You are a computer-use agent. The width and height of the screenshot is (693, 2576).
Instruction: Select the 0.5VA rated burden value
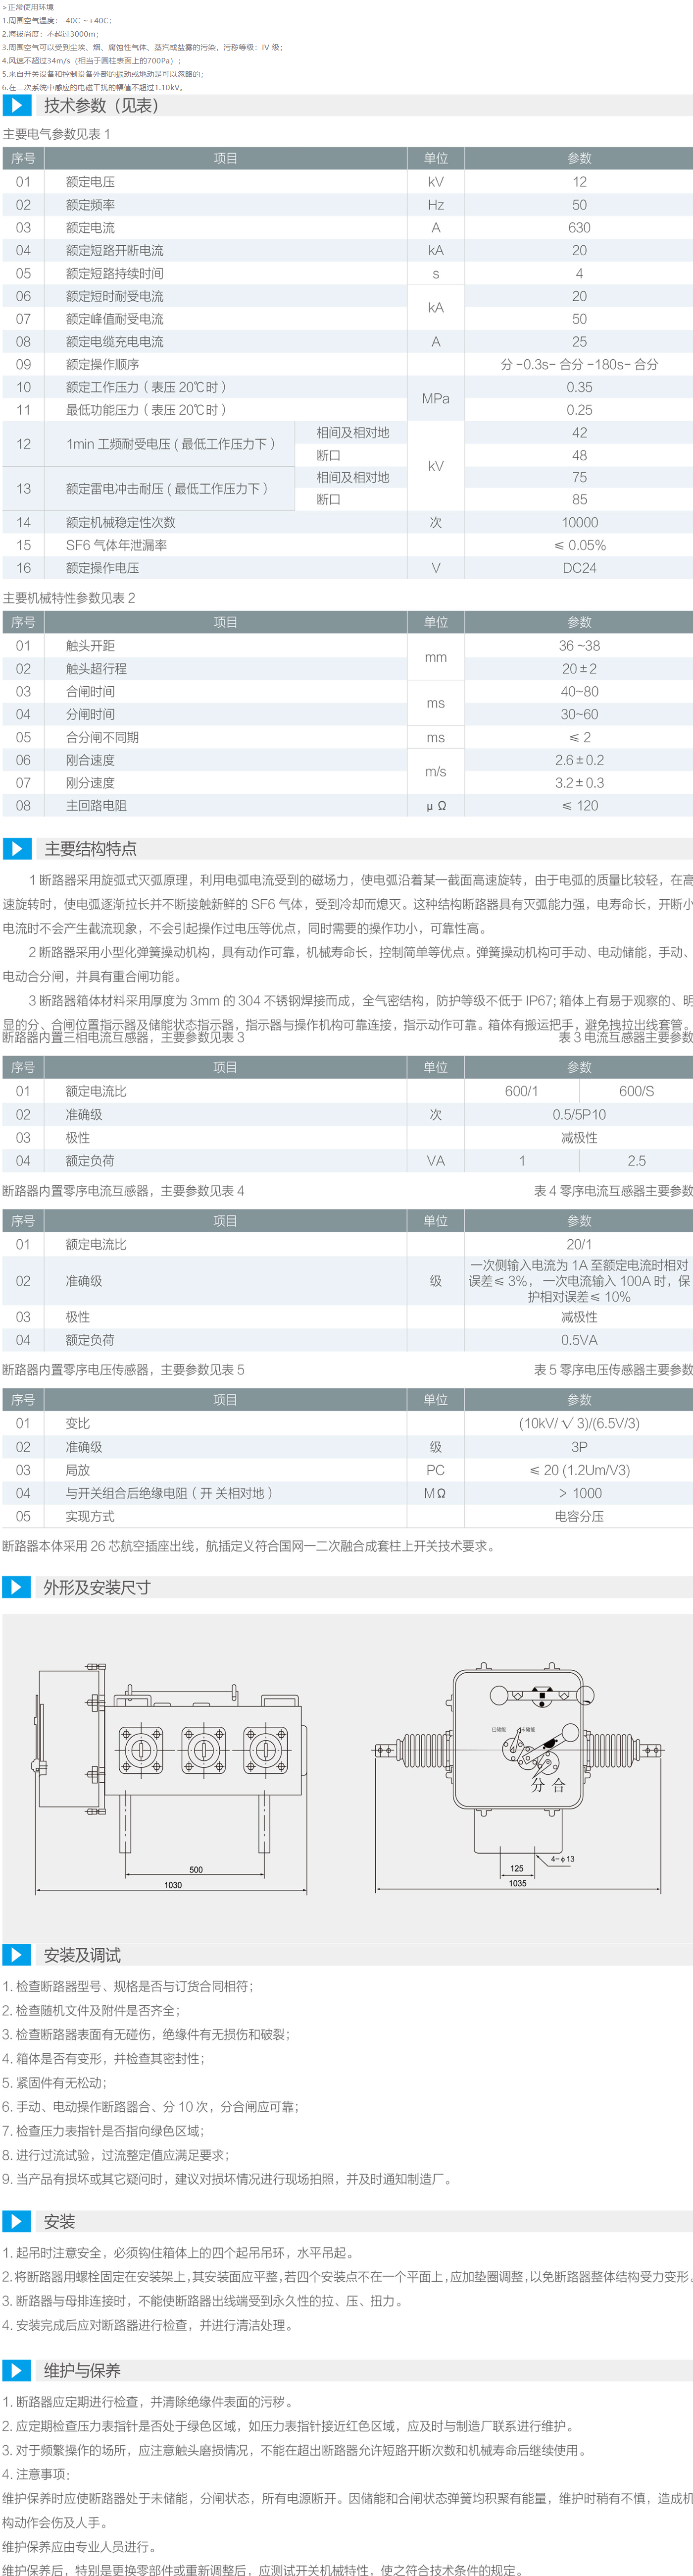click(x=579, y=1340)
